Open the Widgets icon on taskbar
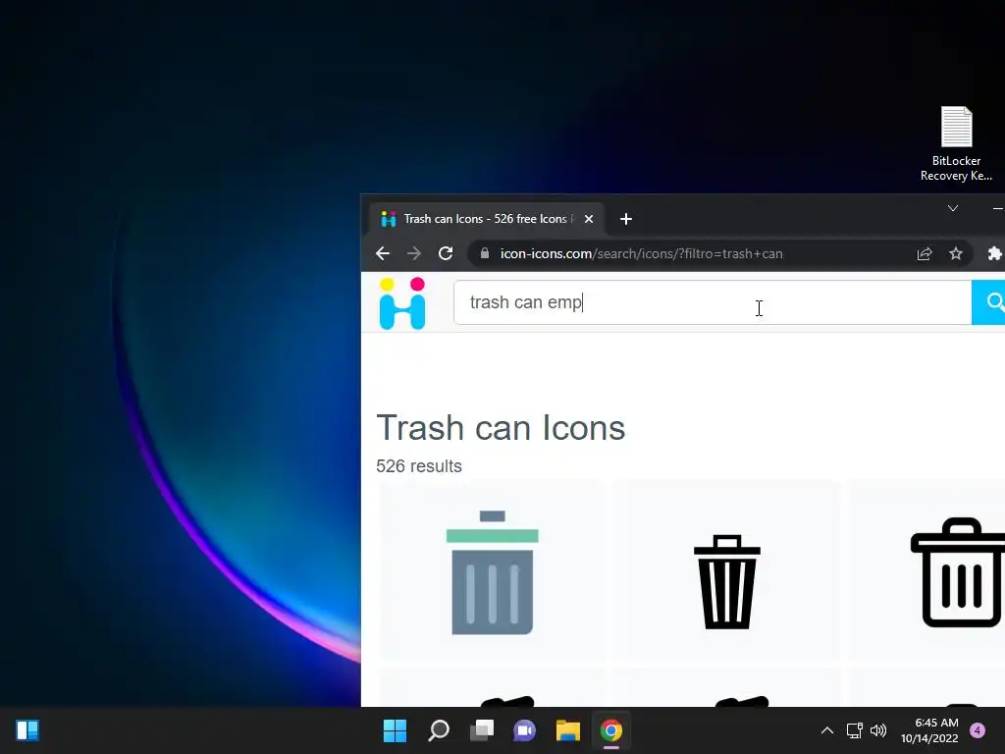 coord(27,730)
